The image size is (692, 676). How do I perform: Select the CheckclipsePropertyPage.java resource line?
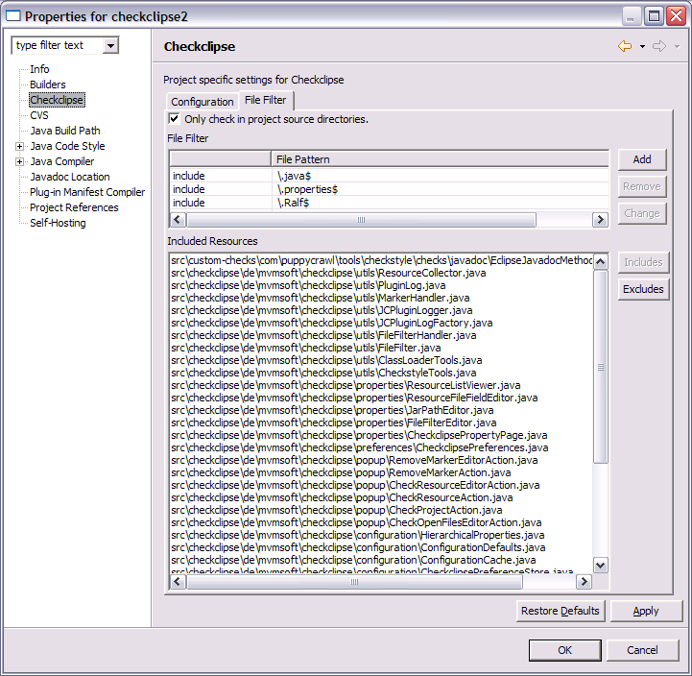359,435
